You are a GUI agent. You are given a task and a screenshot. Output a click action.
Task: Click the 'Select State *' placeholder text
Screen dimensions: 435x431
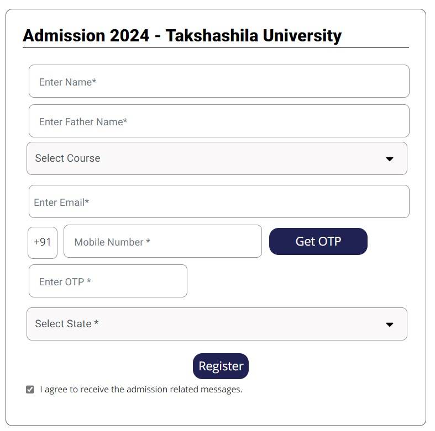pos(66,324)
